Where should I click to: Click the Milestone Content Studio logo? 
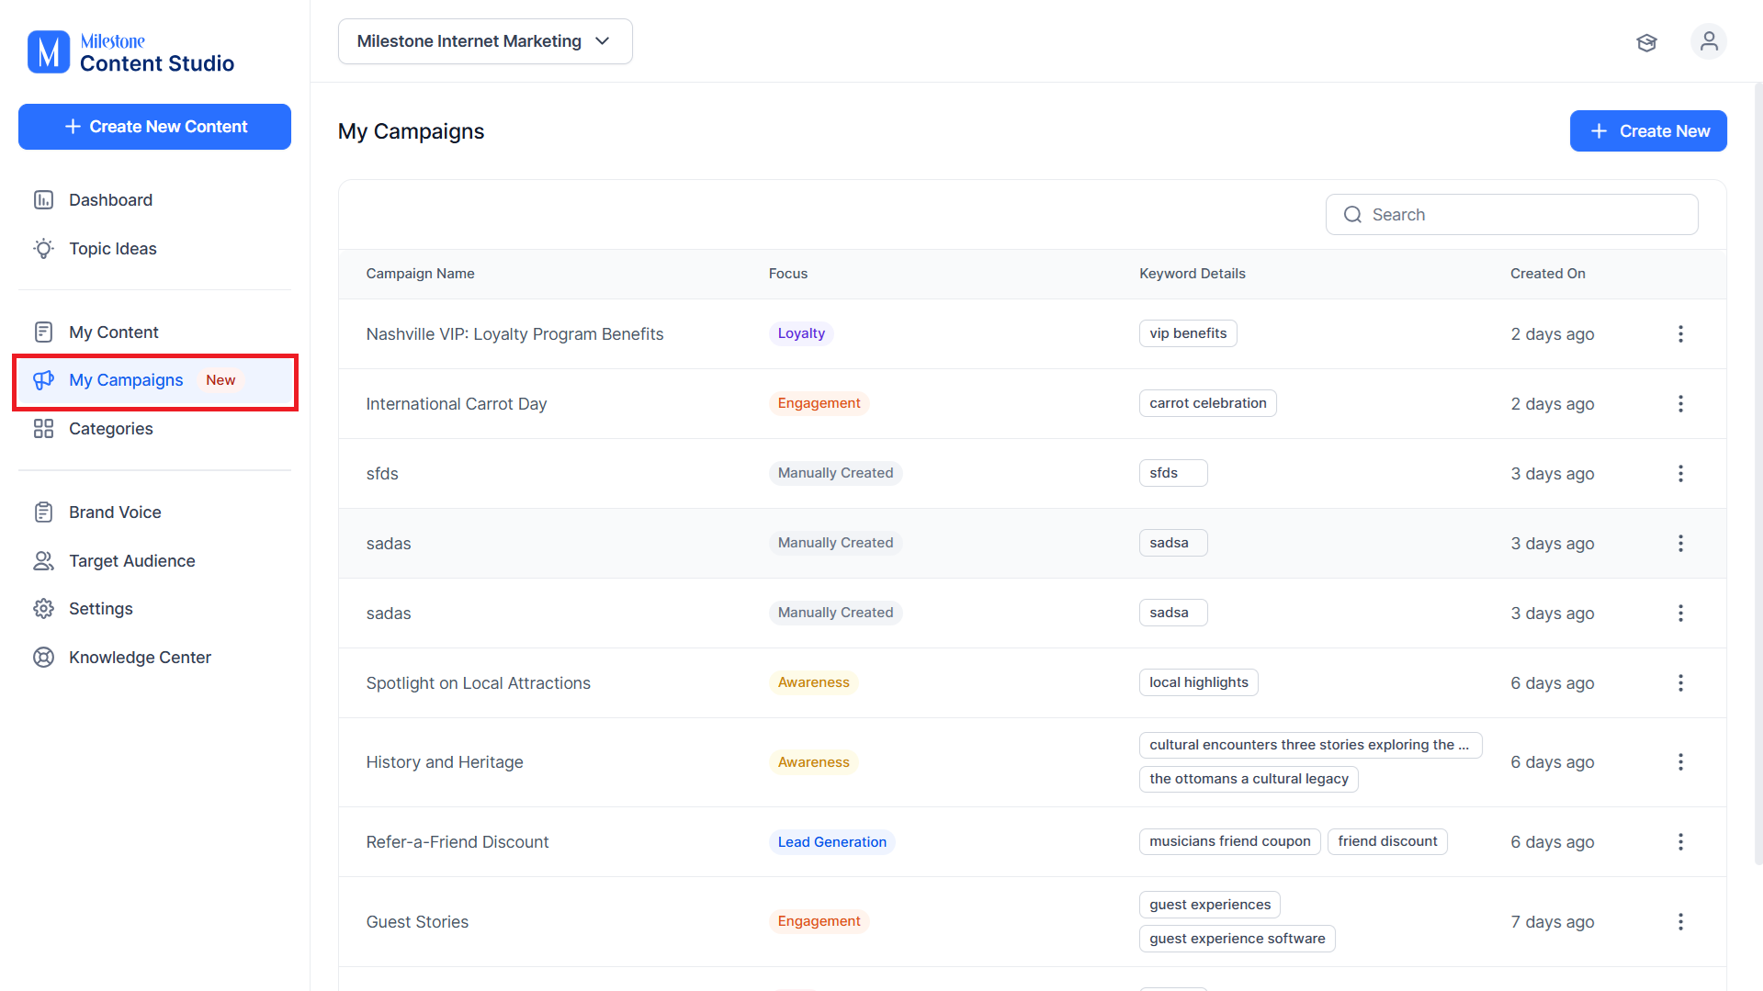(131, 52)
